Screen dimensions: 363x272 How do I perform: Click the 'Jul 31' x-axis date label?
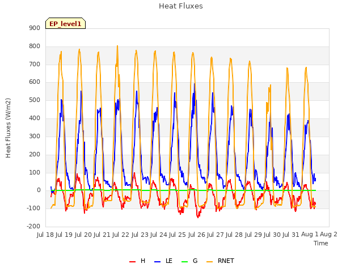pyautogui.click(x=291, y=235)
